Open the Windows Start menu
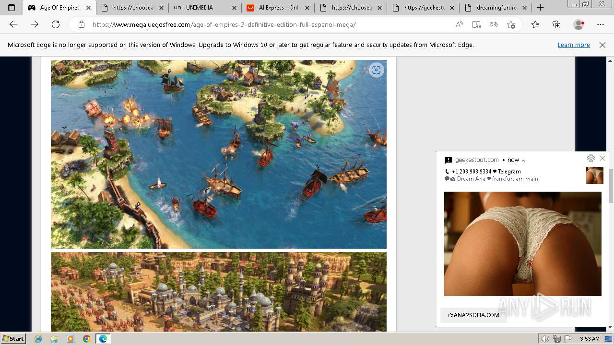The width and height of the screenshot is (614, 345). pos(13,338)
